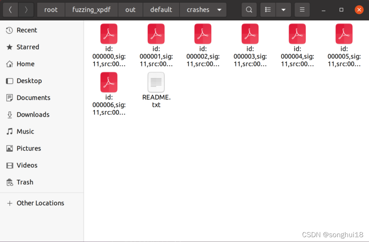This screenshot has height=242, width=369.
Task: Navigate to fuzzing_xpdf in path bar
Action: [91, 10]
